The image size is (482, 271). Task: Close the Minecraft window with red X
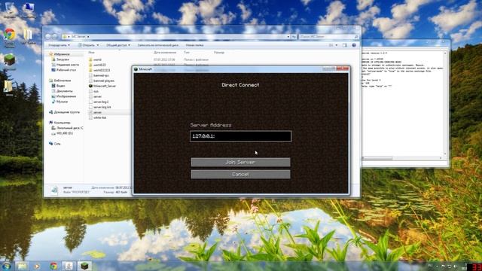pyautogui.click(x=342, y=69)
